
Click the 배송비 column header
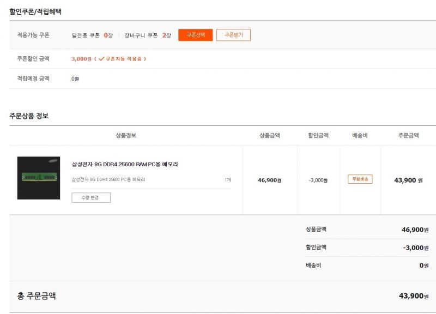click(360, 135)
